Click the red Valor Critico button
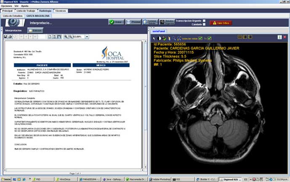The image size is (290, 182). coord(222,22)
